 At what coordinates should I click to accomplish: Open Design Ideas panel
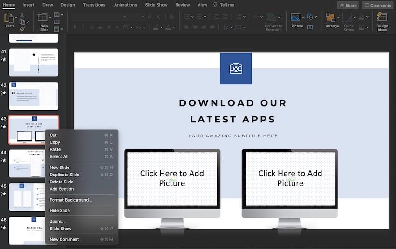coord(382,18)
